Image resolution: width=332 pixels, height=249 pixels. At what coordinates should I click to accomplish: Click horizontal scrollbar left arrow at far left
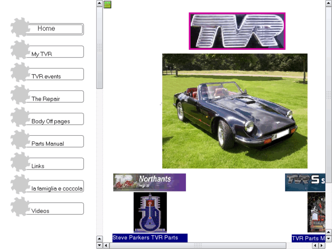(x=106, y=246)
